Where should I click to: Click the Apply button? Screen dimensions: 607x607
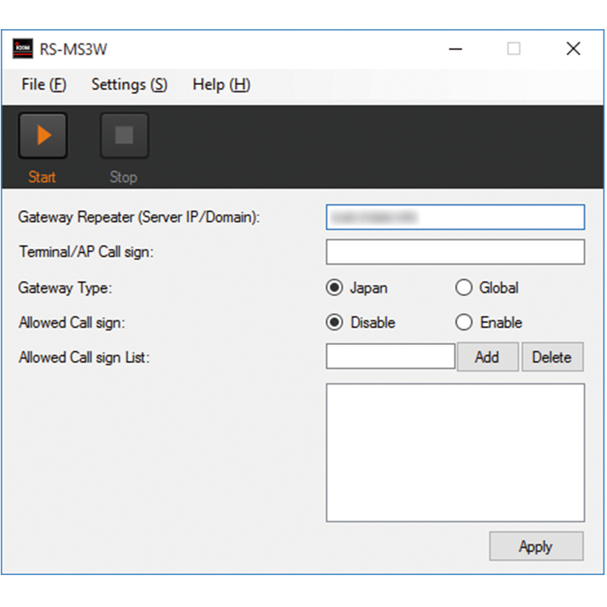point(536,546)
